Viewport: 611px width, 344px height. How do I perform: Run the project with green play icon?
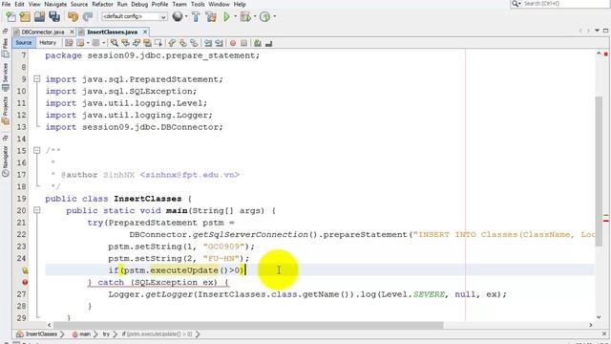226,17
